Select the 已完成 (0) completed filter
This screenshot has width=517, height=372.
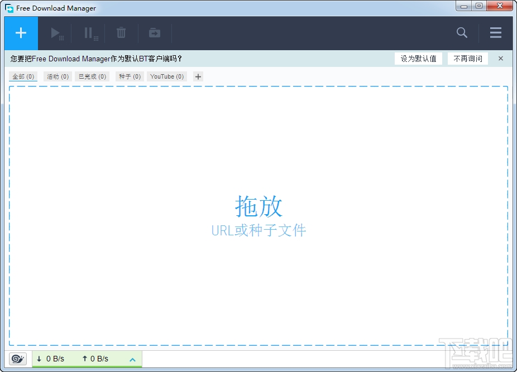(92, 76)
